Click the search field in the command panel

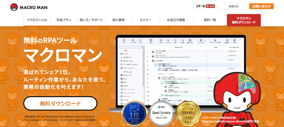point(131,47)
